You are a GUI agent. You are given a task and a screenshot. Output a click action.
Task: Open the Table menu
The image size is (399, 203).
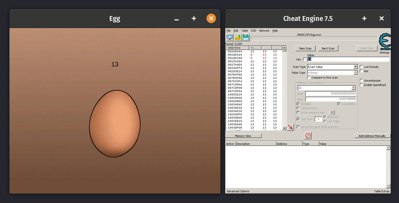(245, 31)
